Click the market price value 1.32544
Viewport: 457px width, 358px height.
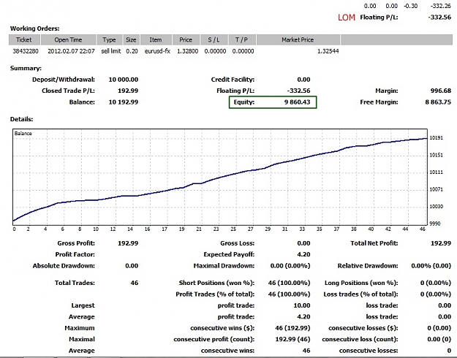[328, 51]
